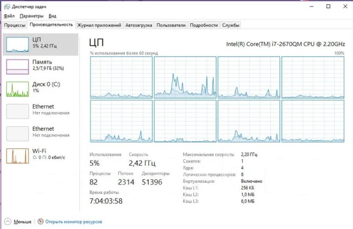Click the Кэш L3 value 6,0 МБ
The height and width of the screenshot is (229, 353).
[x=248, y=201]
